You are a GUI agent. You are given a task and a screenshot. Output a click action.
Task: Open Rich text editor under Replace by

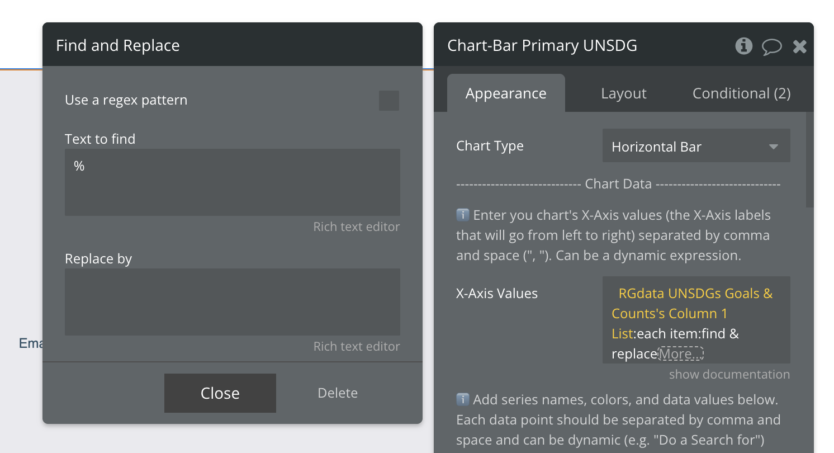coord(356,346)
